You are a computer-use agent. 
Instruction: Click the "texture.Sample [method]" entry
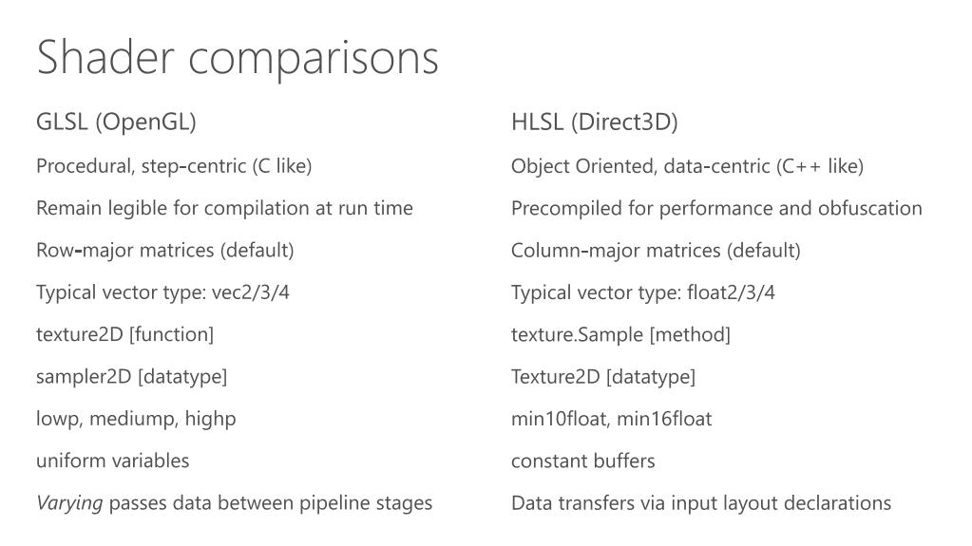click(620, 334)
